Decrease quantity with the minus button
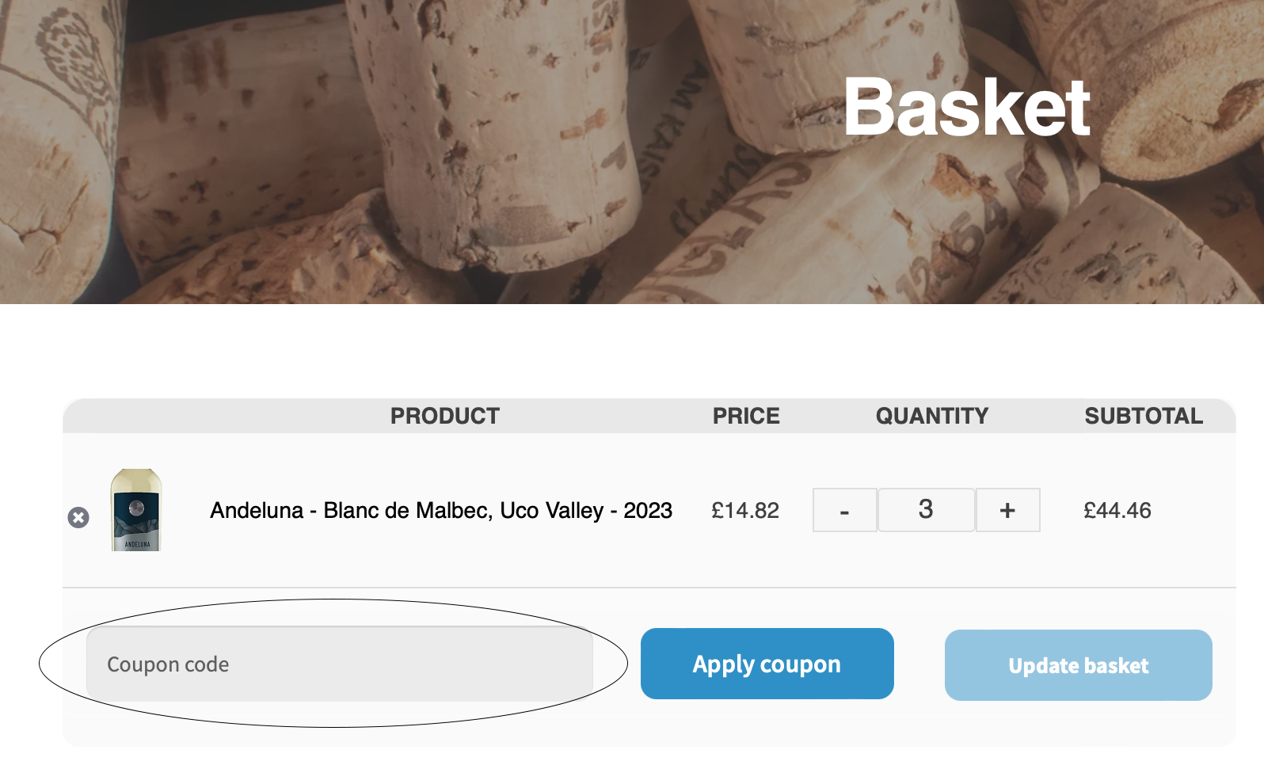The width and height of the screenshot is (1264, 765). click(844, 511)
